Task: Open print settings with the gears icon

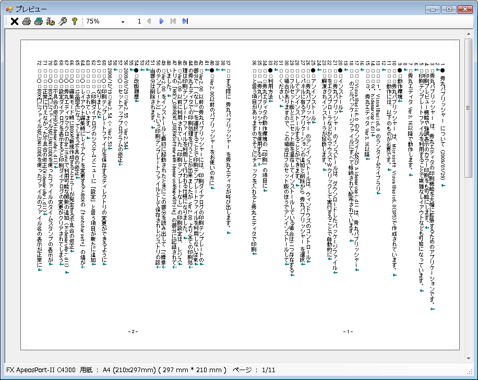Action: [x=51, y=21]
